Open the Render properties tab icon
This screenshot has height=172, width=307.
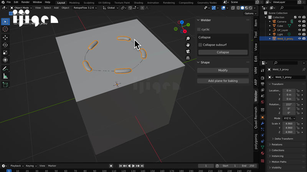262,78
